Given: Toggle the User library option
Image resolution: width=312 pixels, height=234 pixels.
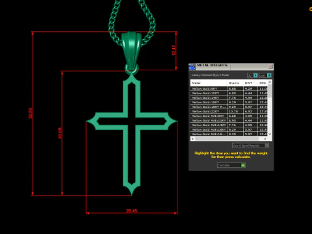Looking at the screenshot, I should (x=265, y=75).
